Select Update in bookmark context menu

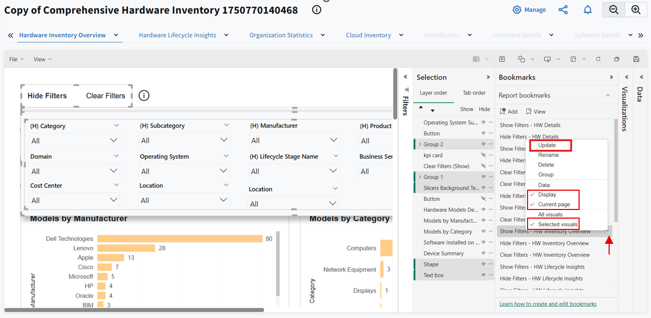pyautogui.click(x=547, y=145)
